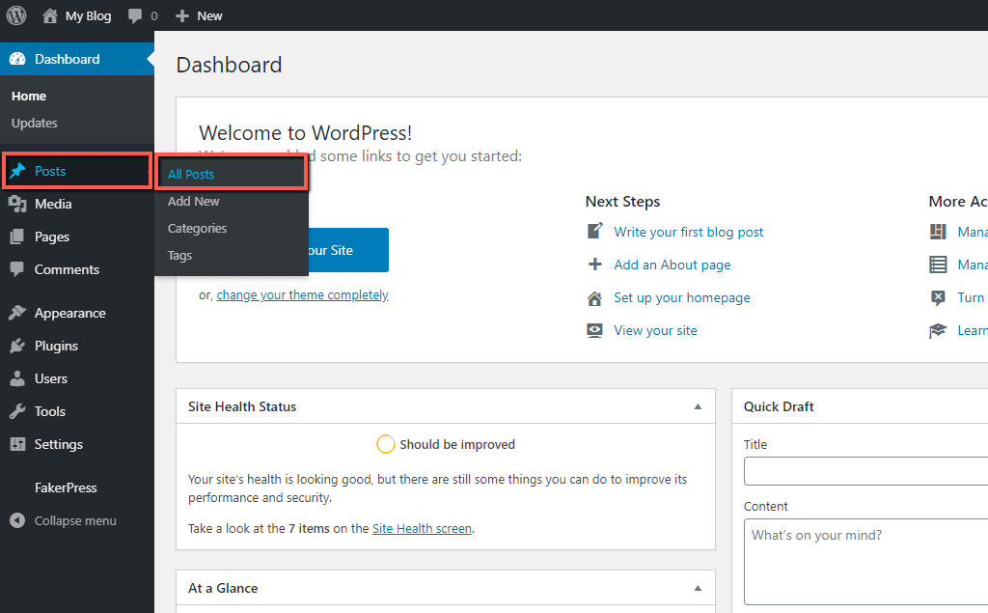Screen dimensions: 988x613
Task: Click Collapse menu text
Action: [75, 520]
